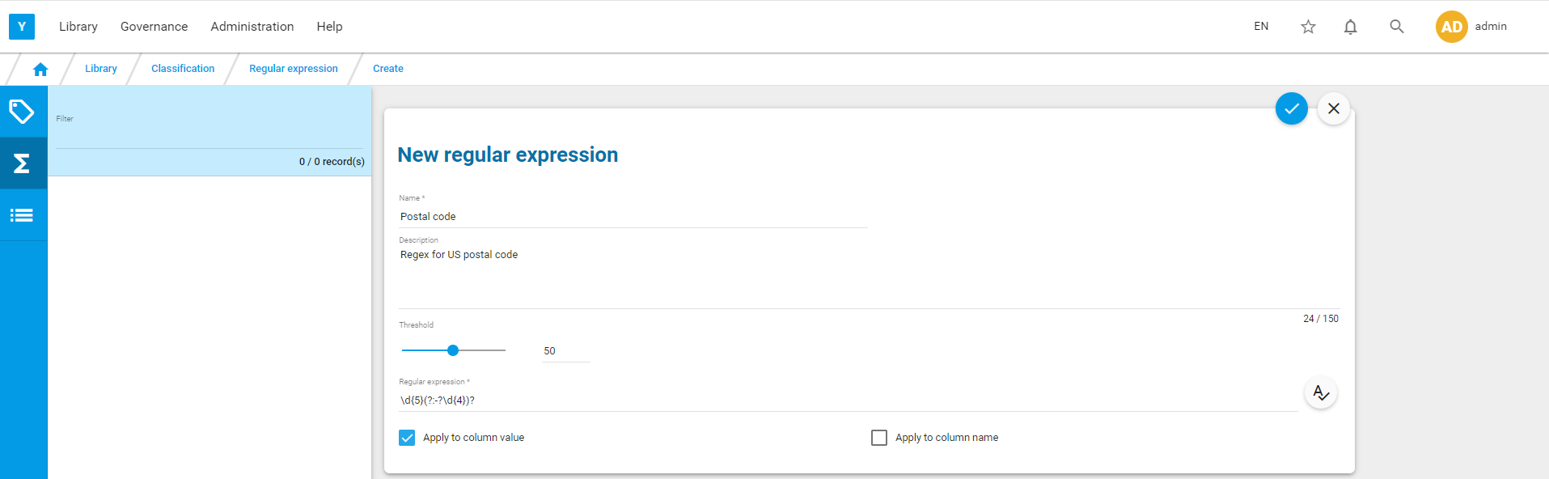Test the regular expression with spellcheck icon
1549x479 pixels.
[x=1321, y=393]
